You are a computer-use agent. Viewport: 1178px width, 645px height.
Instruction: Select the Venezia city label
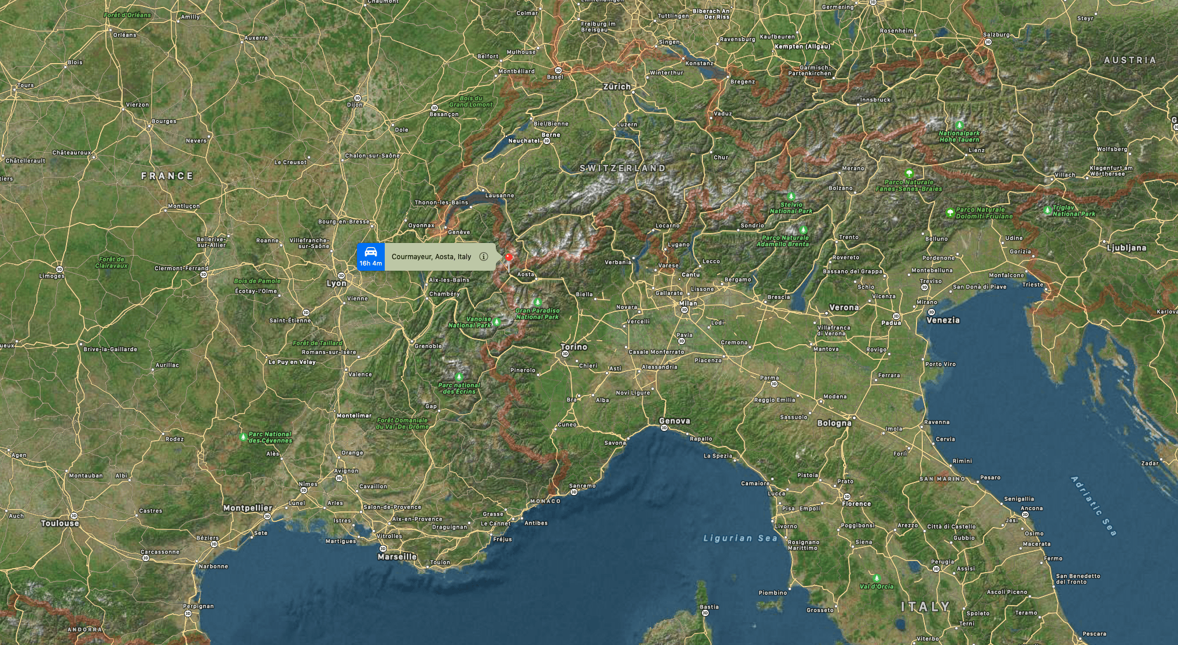click(x=943, y=320)
